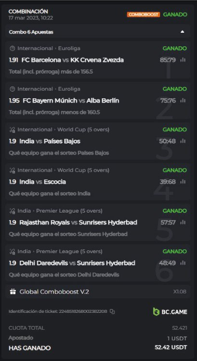Click the Combo 6 Apuestas header

(98, 32)
